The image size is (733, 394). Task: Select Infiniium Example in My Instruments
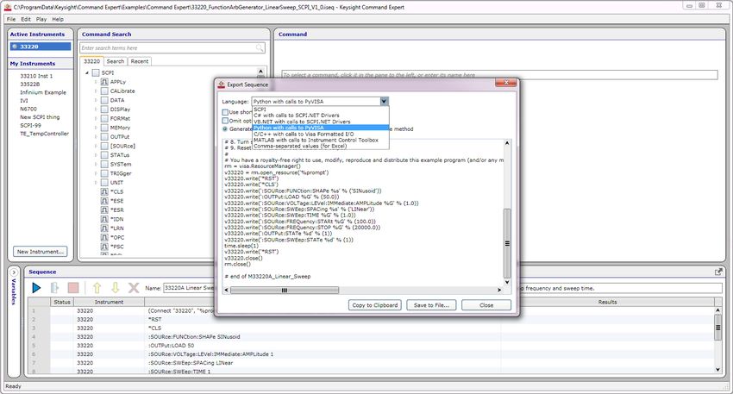43,92
